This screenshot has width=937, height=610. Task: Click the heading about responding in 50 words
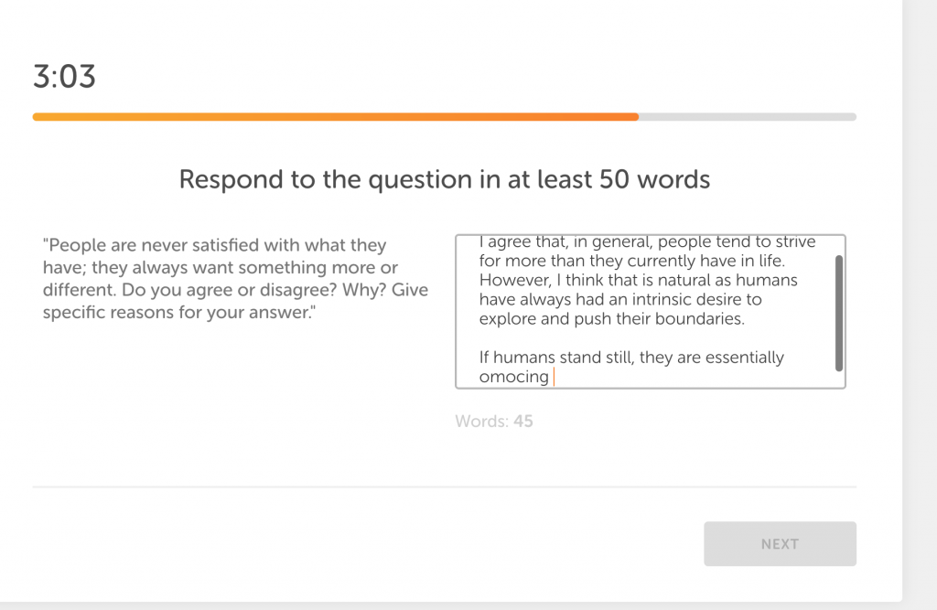click(444, 179)
